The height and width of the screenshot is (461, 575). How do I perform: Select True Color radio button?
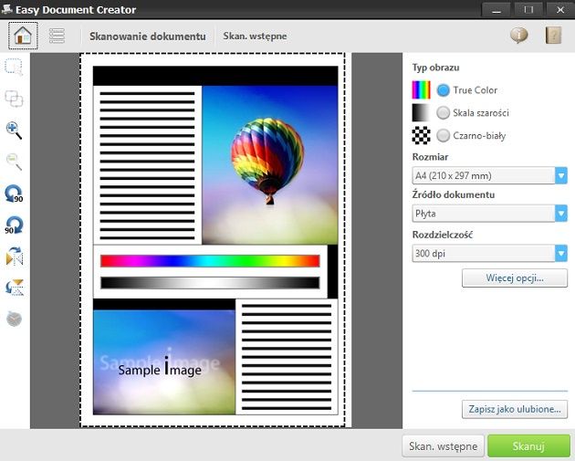point(443,90)
